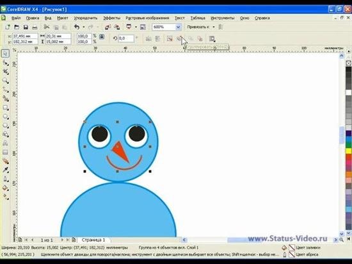Select the Eyedropper tool

click(x=6, y=170)
